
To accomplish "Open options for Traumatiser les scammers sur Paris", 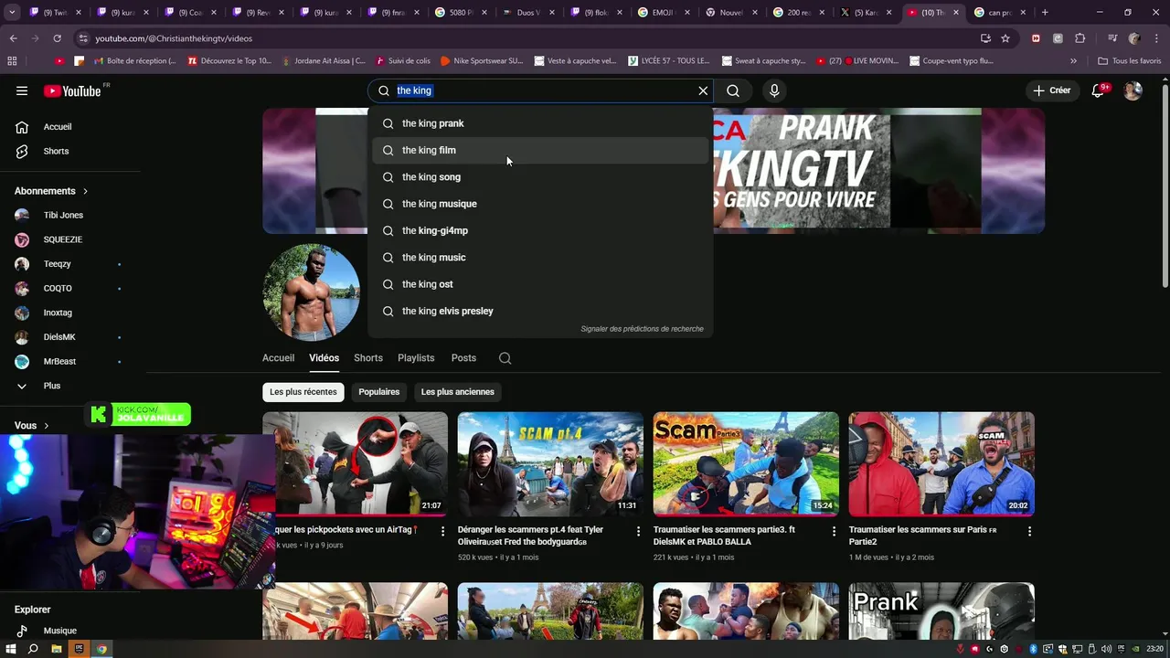I will 1029,531.
